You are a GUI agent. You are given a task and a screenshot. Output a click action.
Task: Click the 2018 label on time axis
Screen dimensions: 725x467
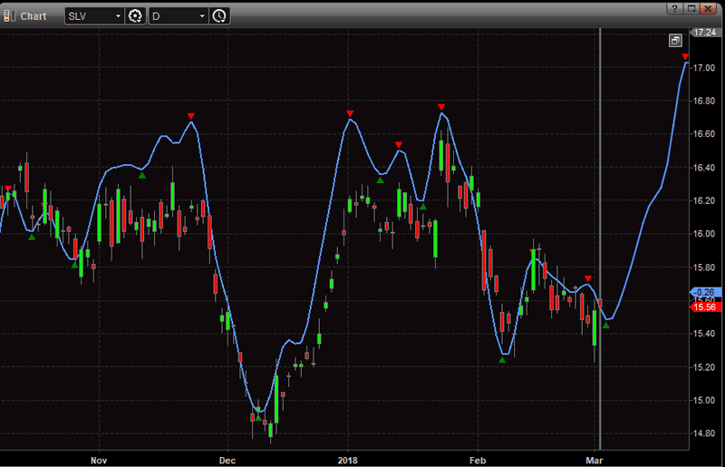pos(349,461)
